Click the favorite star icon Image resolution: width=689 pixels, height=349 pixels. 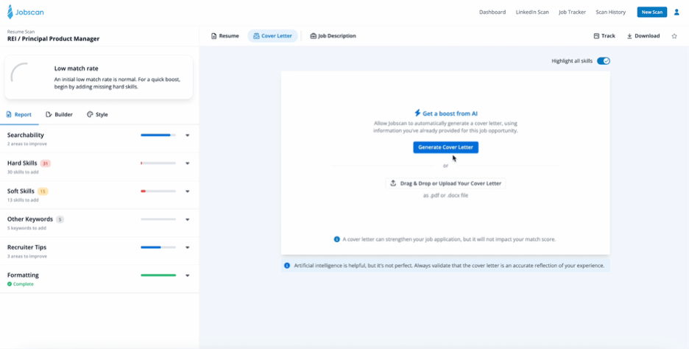tap(674, 36)
